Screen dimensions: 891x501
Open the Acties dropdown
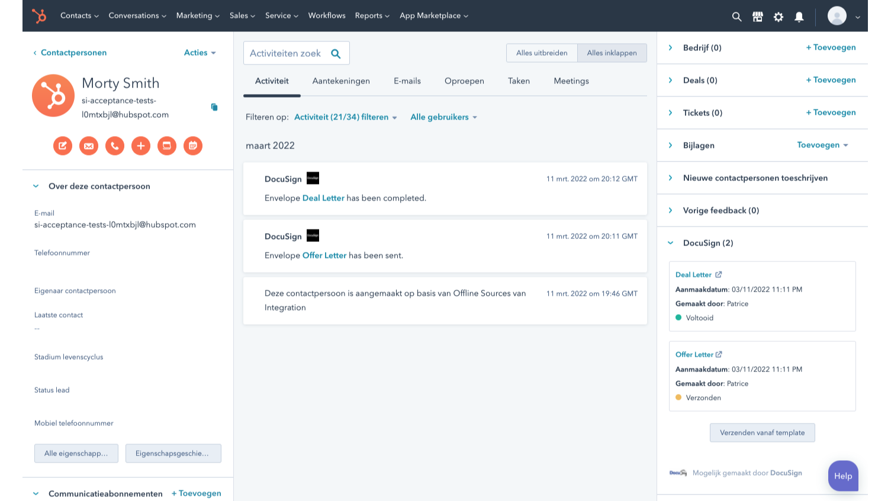coord(200,53)
